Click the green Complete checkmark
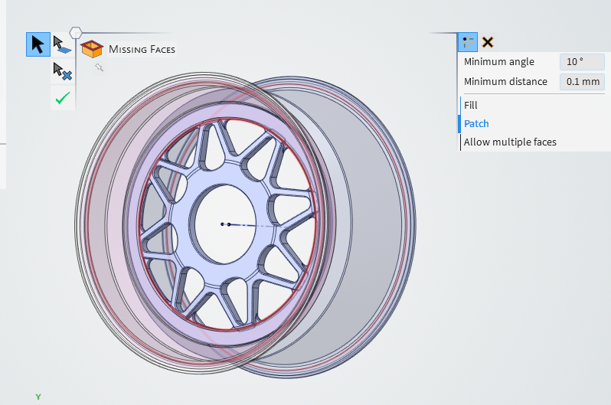 point(62,97)
